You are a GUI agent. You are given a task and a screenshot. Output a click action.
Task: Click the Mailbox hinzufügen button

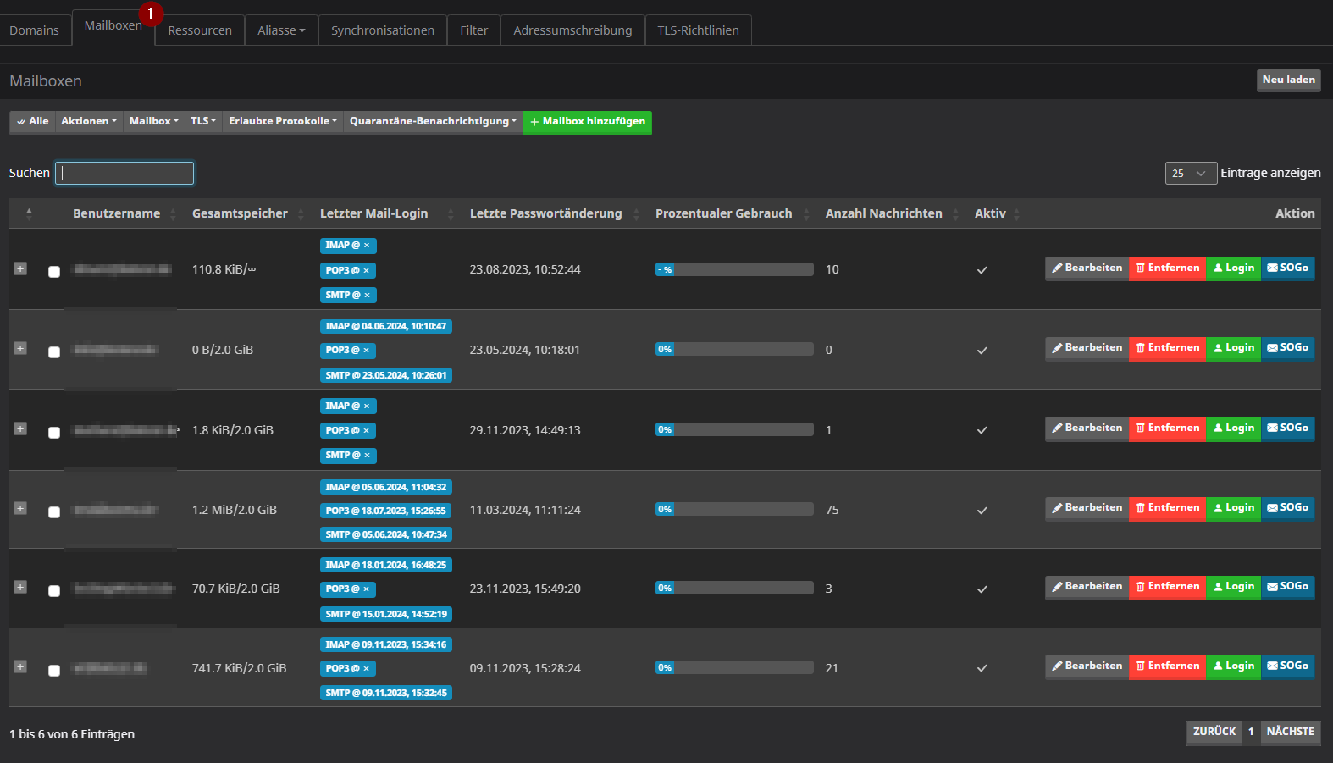[587, 122]
